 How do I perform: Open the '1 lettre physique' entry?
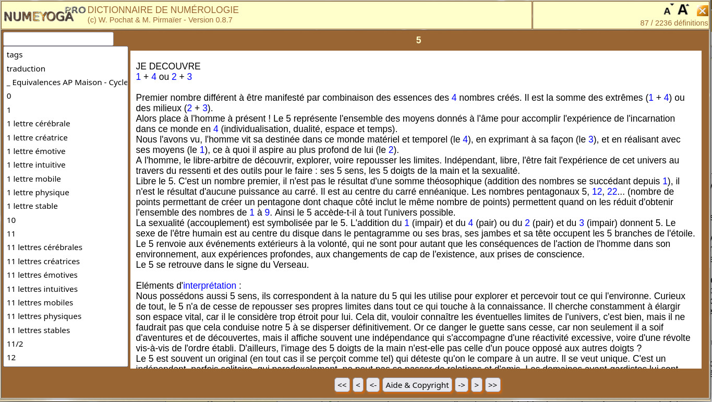pyautogui.click(x=66, y=193)
